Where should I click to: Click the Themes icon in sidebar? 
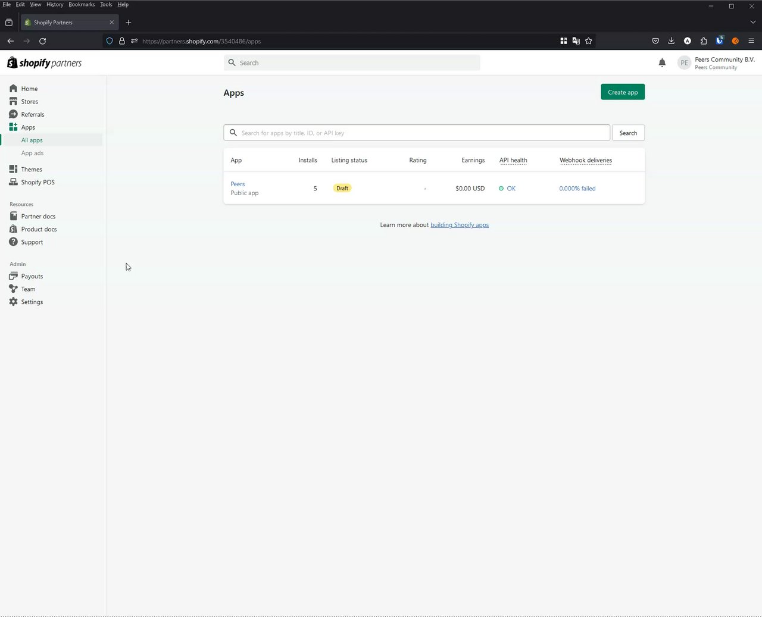coord(13,169)
